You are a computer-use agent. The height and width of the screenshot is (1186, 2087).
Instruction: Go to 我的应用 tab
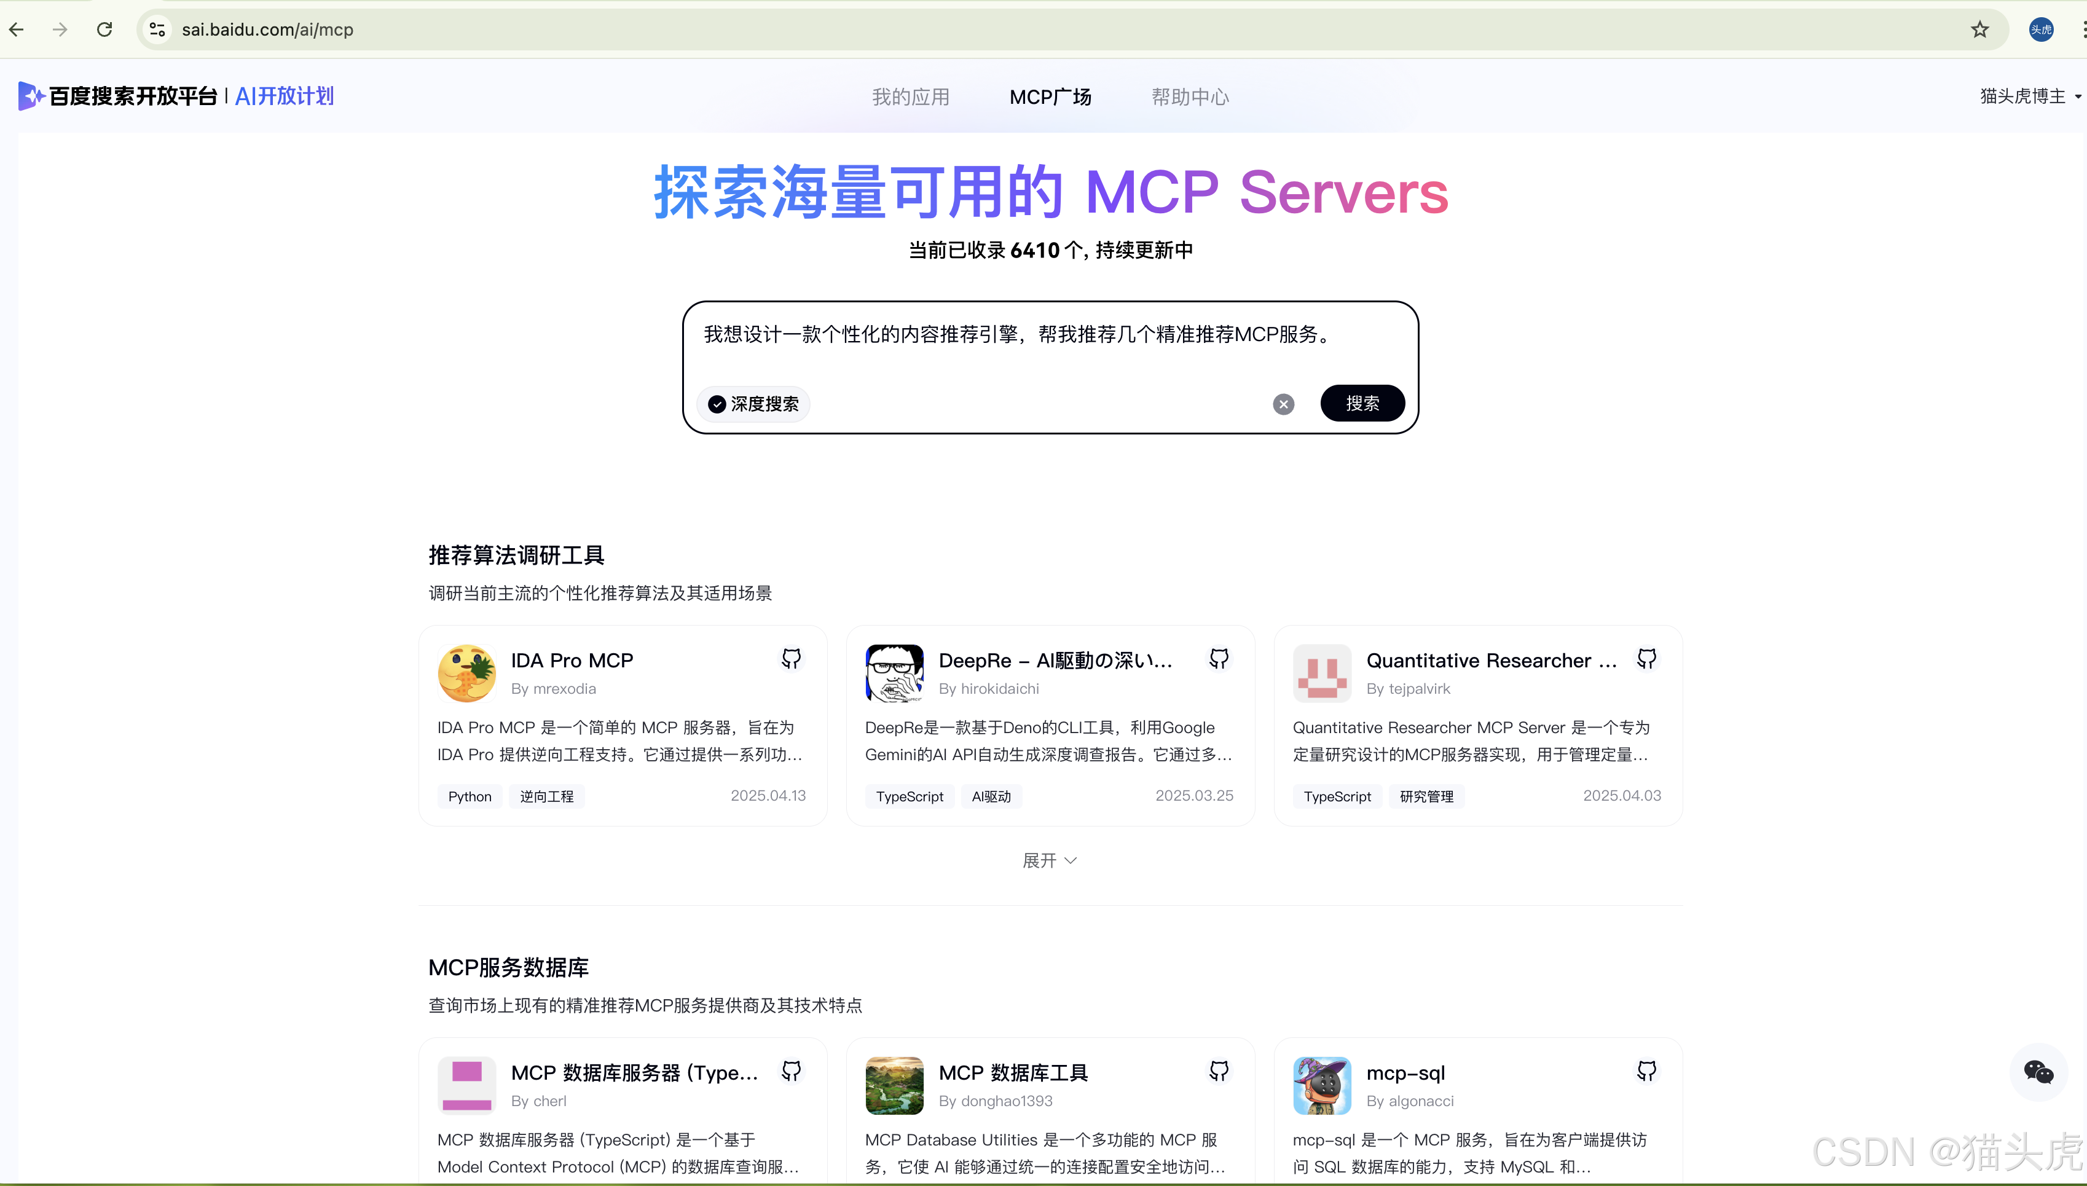(x=910, y=97)
